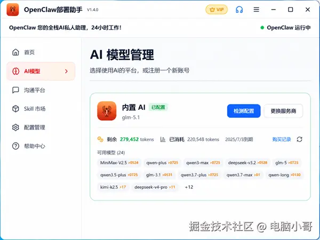This screenshot has width=320, height=240.
Task: Click the 279,452 remaining tokens value
Action: pos(129,139)
